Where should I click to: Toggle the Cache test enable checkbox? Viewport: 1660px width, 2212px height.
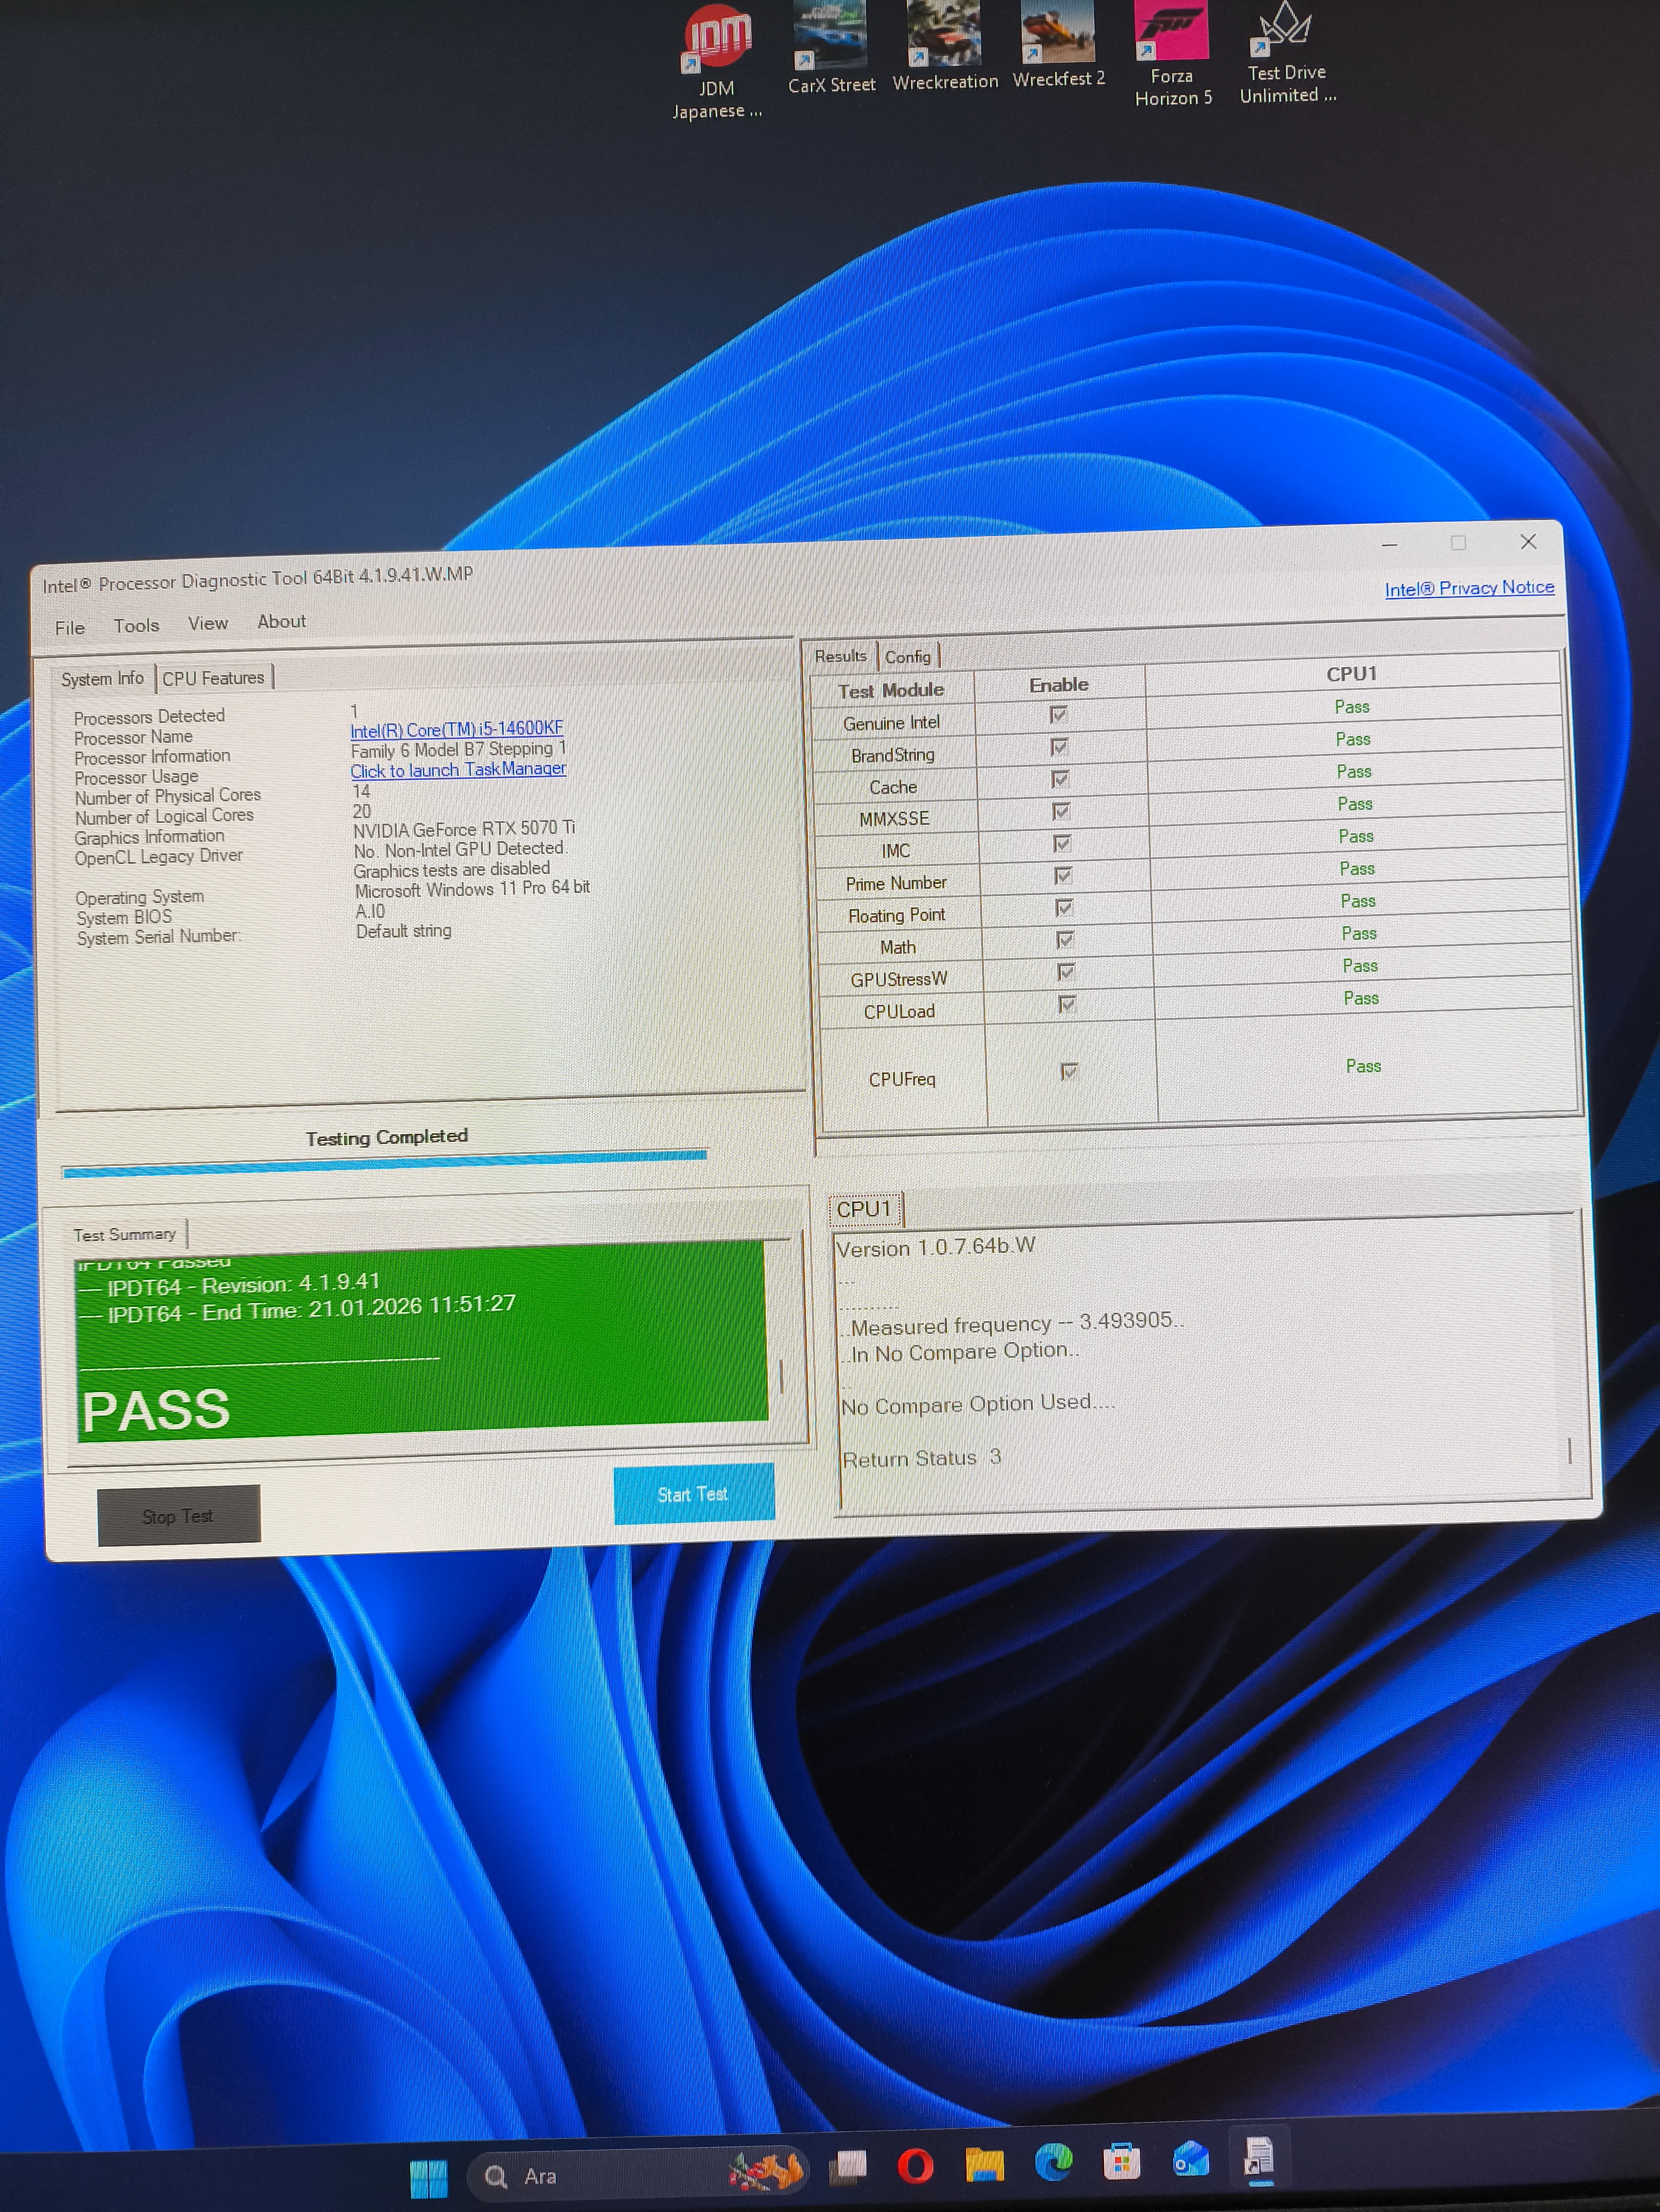pyautogui.click(x=1060, y=779)
